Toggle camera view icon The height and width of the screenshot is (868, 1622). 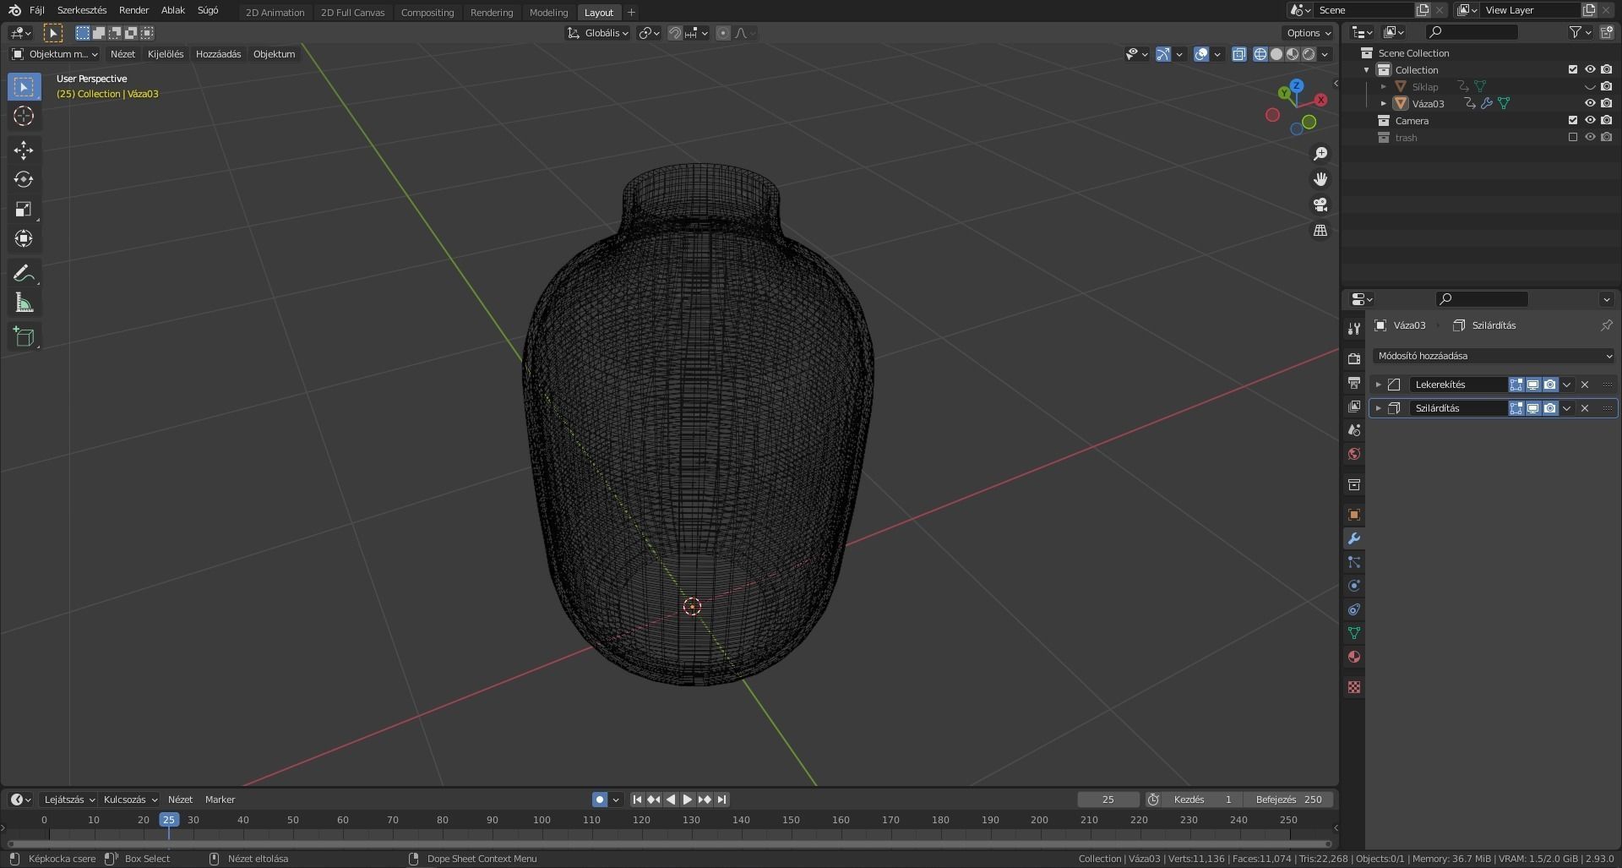[1320, 205]
